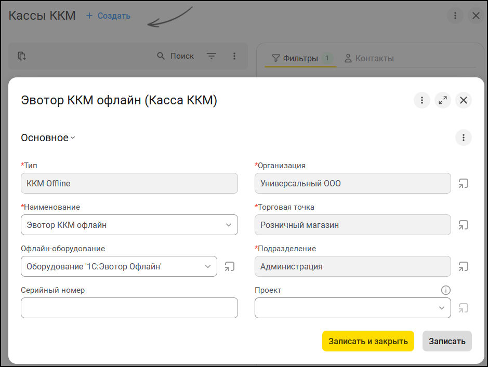Click the info icon above Проект field
This screenshot has width=488, height=367.
pyautogui.click(x=446, y=290)
